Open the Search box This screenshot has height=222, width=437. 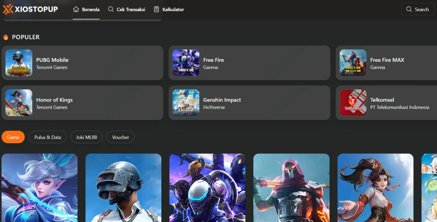click(x=417, y=9)
